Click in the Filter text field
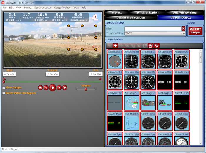The height and width of the screenshot is (153, 206). 153,29
